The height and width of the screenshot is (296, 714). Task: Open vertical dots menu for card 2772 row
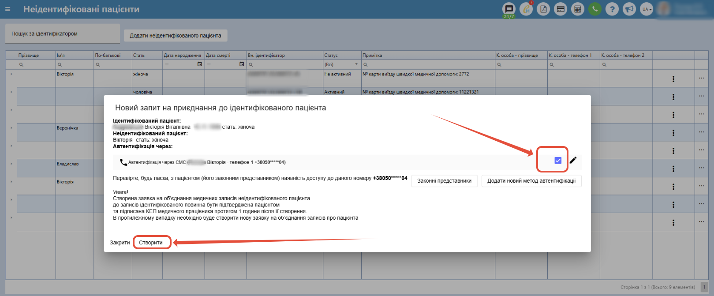coord(673,79)
